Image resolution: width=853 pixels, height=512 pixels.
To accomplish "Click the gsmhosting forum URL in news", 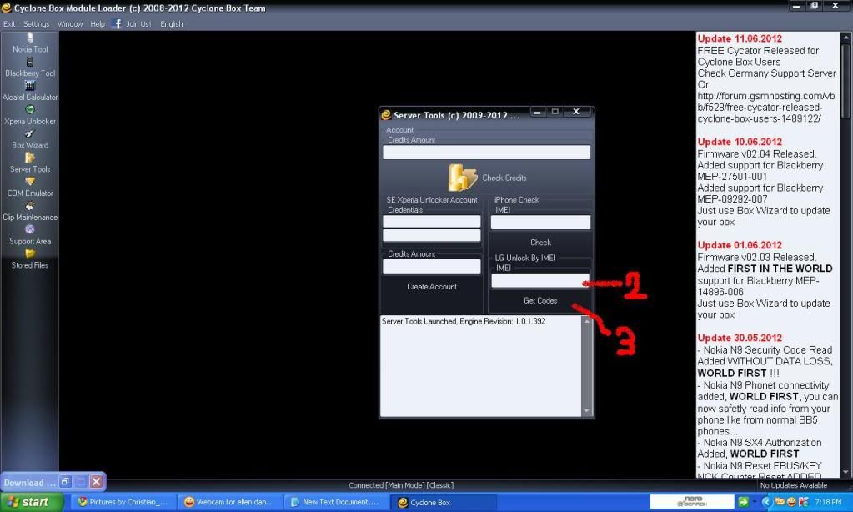I will point(766,108).
